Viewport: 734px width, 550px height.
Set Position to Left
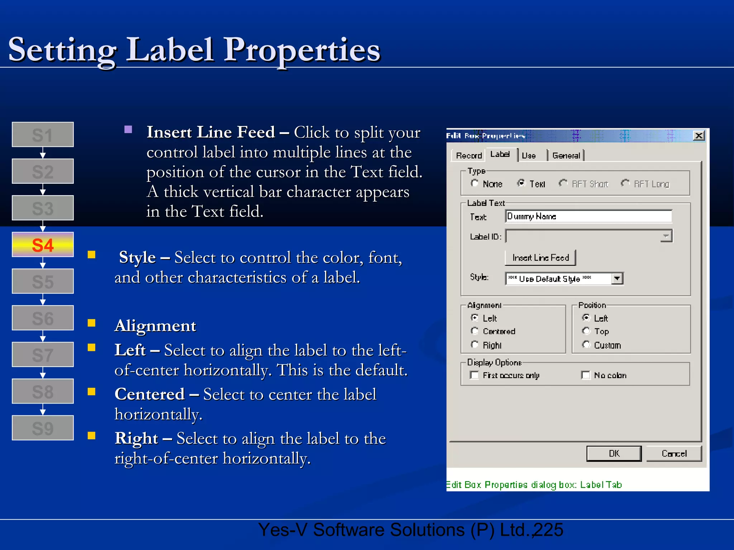(x=586, y=318)
